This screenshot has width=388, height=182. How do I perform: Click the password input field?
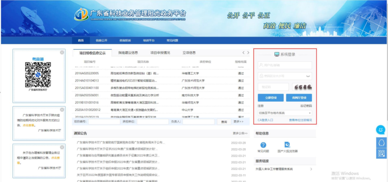point(285,76)
